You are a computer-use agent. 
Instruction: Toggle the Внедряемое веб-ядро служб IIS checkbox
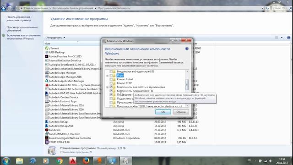click(x=111, y=71)
